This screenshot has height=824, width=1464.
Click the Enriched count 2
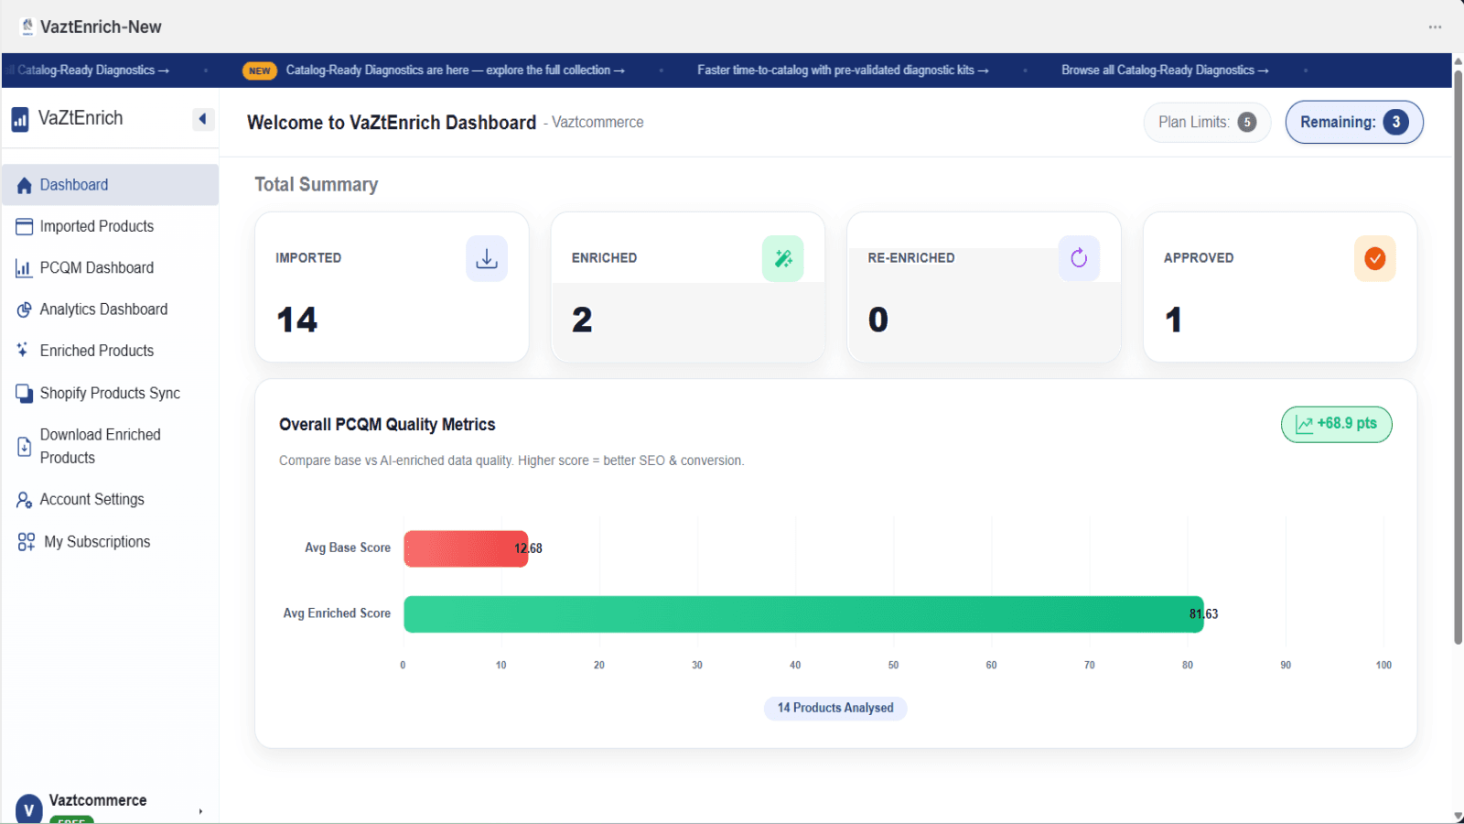(x=583, y=320)
